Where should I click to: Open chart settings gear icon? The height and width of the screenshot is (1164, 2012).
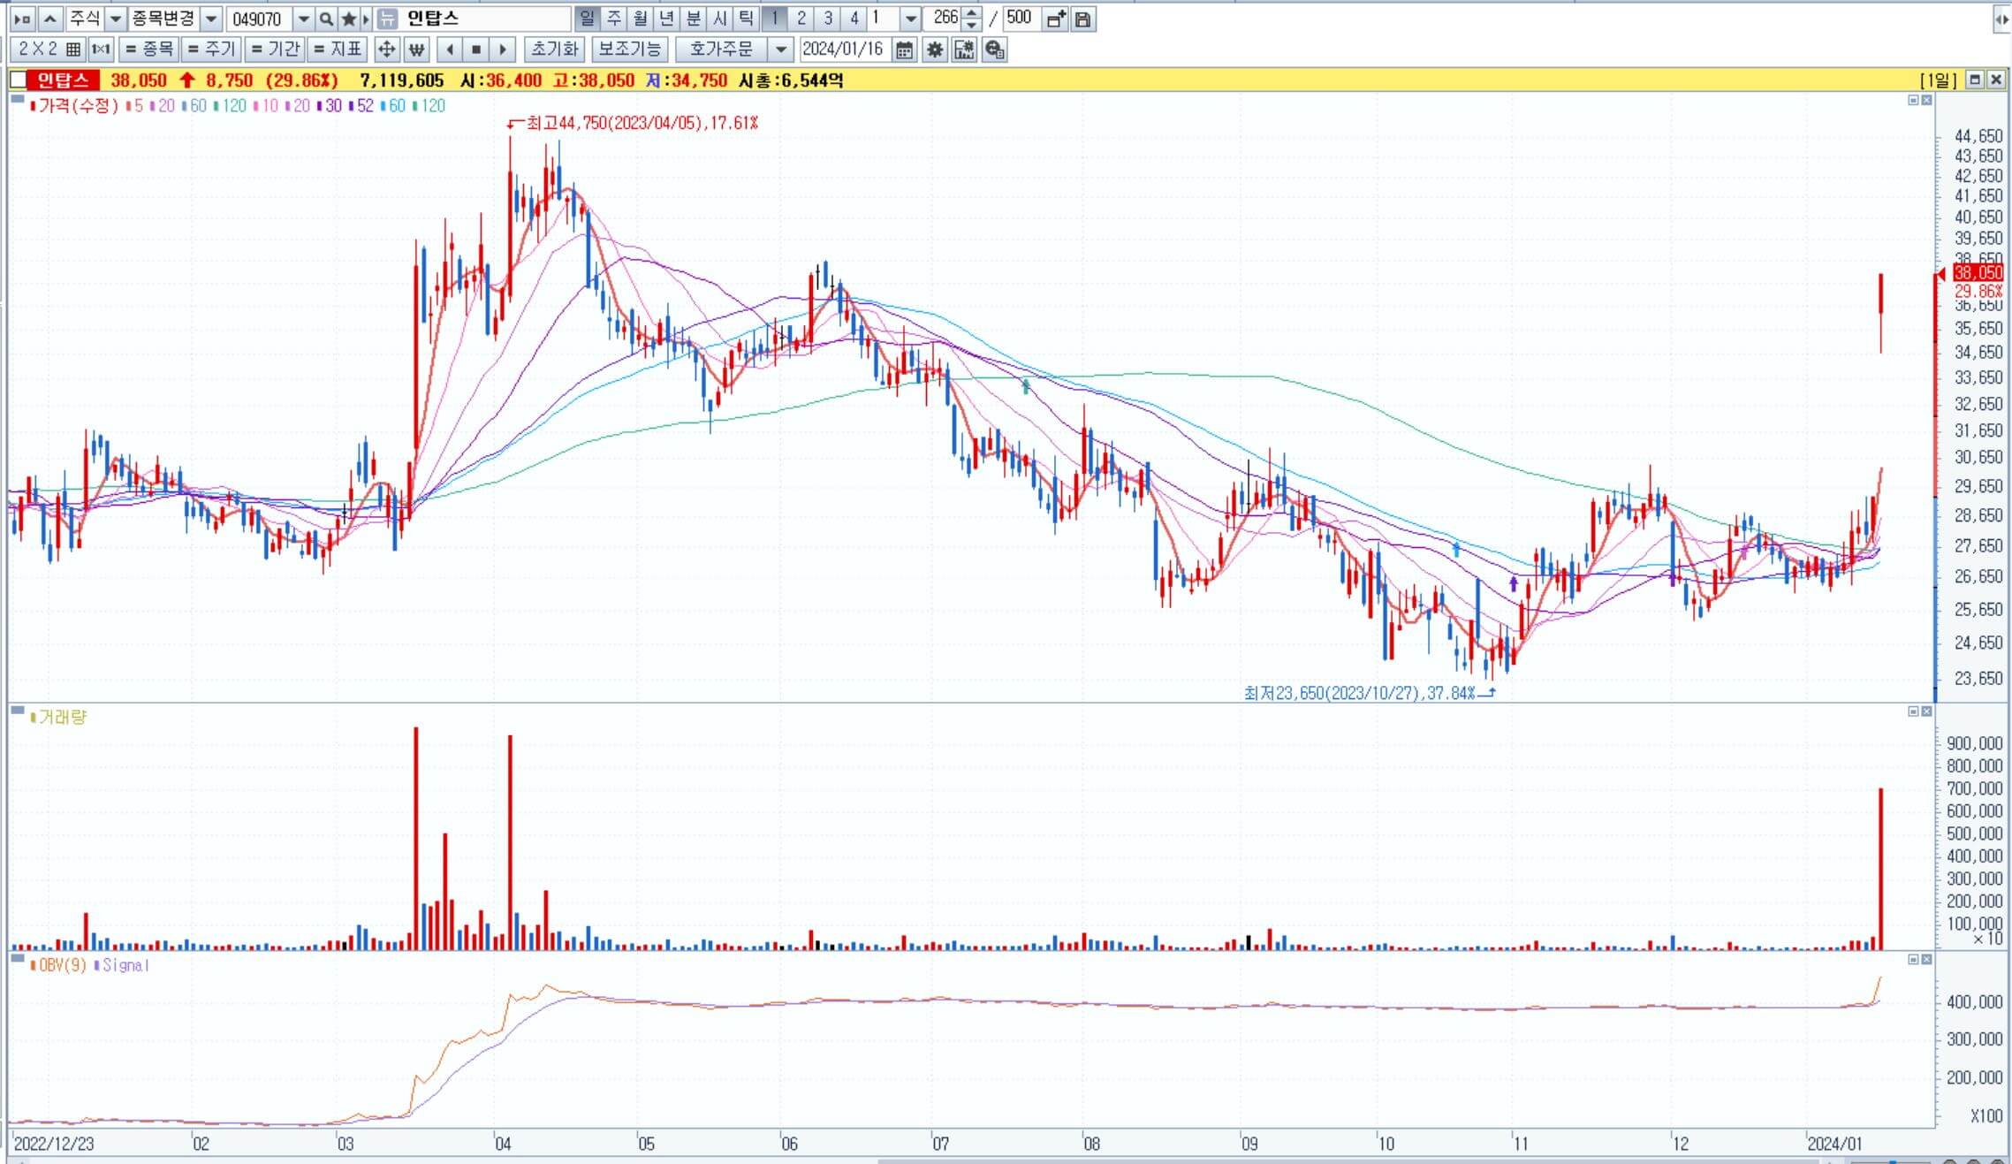coord(934,49)
